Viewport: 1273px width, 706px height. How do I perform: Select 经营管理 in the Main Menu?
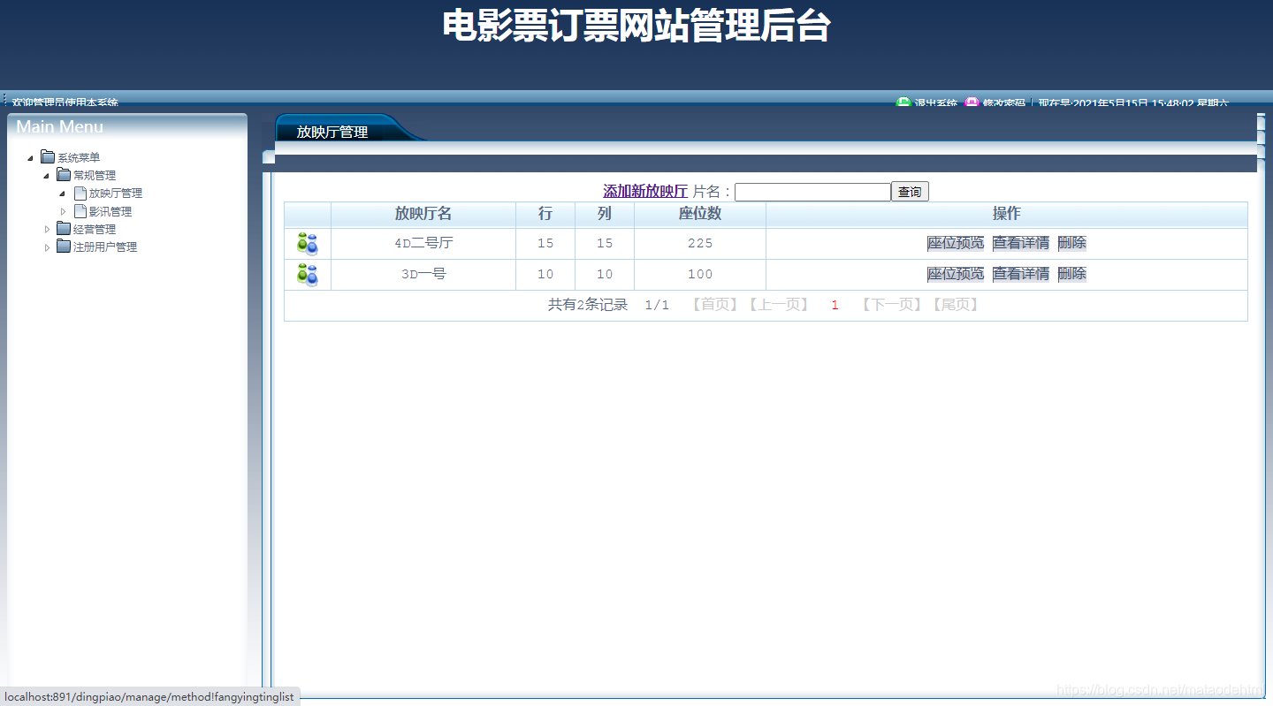95,230
